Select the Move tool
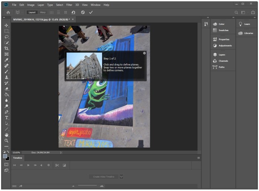This screenshot has height=191, width=259. pos(6,26)
